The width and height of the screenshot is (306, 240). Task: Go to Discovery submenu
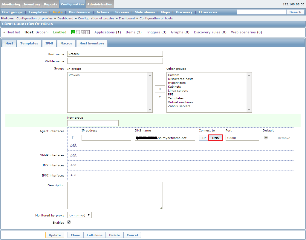184,12
